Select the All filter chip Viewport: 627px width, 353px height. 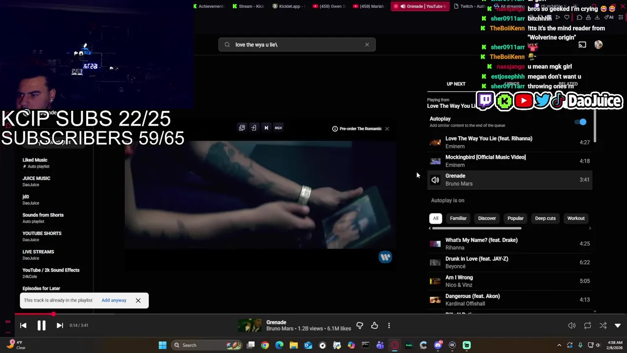pos(435,218)
